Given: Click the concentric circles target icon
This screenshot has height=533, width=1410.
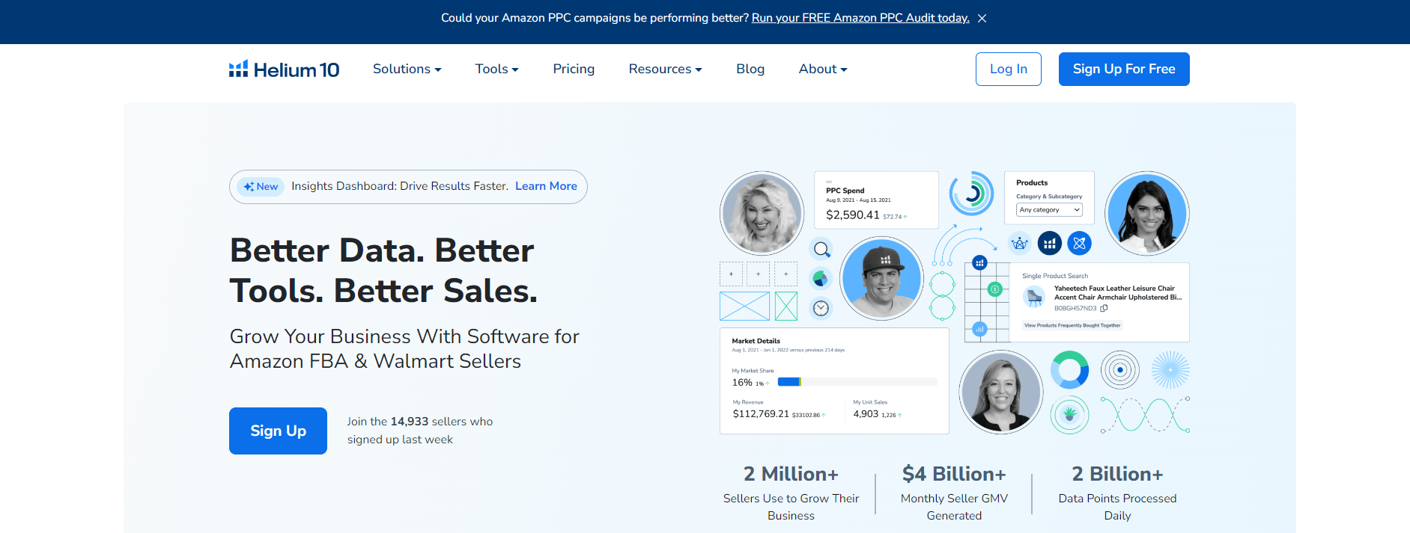Looking at the screenshot, I should 1119,370.
